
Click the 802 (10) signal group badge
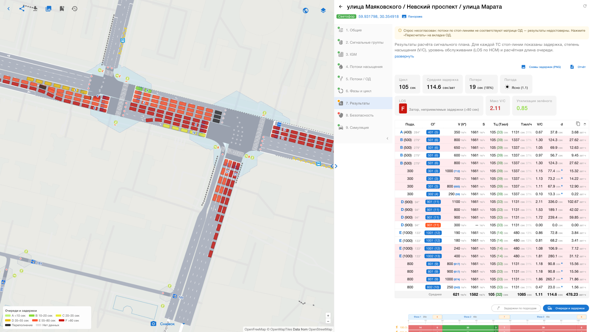[433, 287]
